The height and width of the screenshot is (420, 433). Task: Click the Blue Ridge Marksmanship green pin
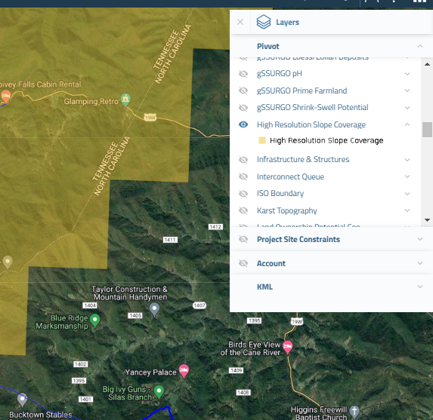pos(95,320)
